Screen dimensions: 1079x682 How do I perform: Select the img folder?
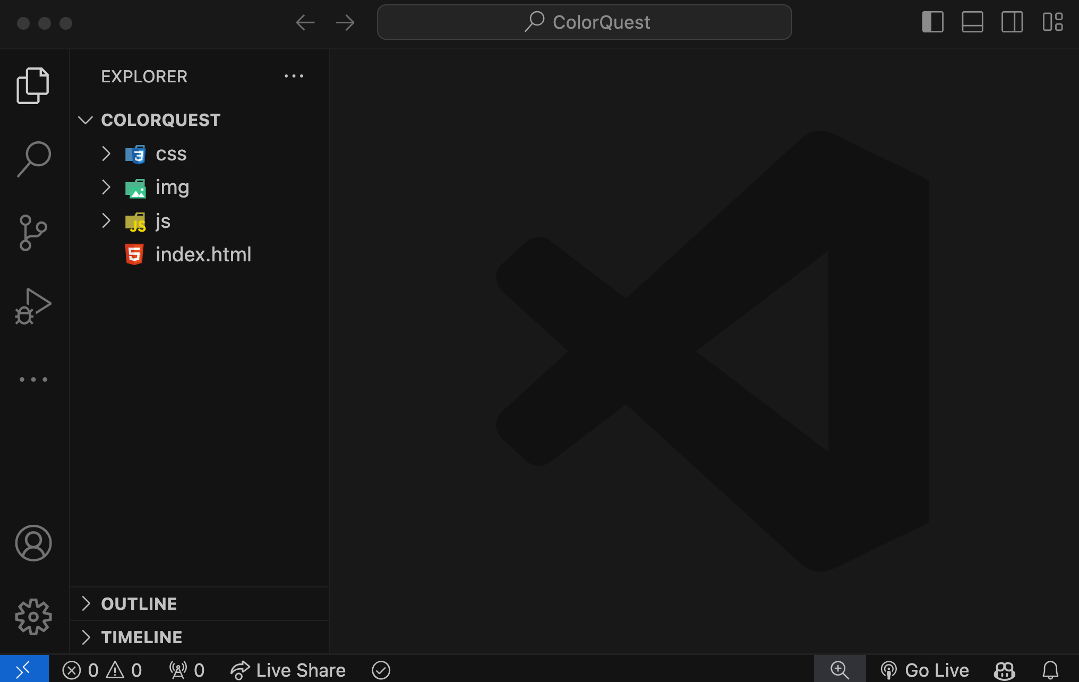[200, 187]
